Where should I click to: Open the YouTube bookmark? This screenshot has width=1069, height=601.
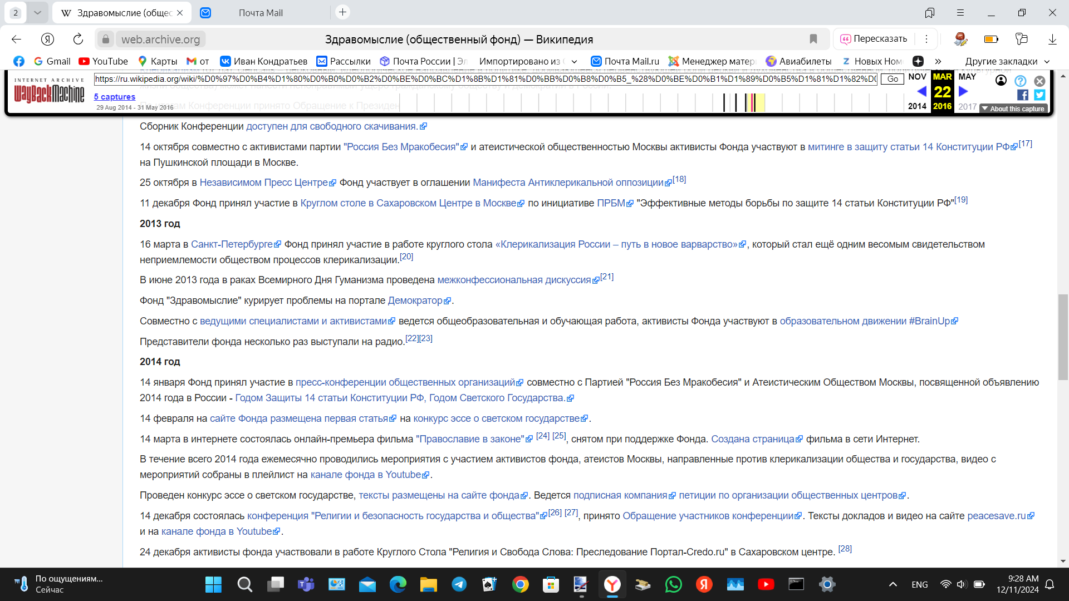click(x=104, y=61)
